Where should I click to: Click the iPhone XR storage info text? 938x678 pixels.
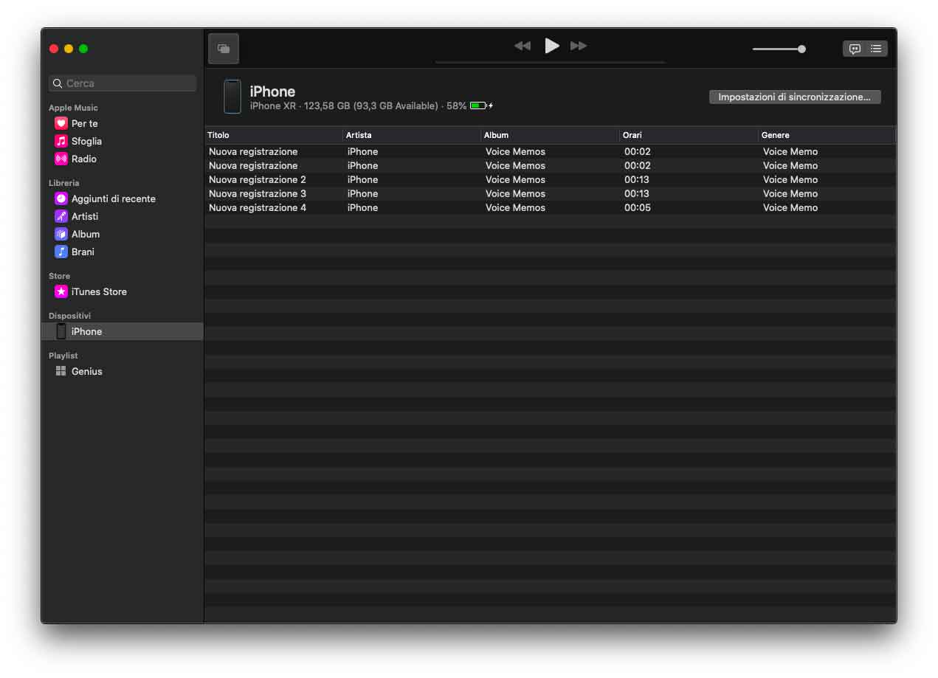(358, 105)
